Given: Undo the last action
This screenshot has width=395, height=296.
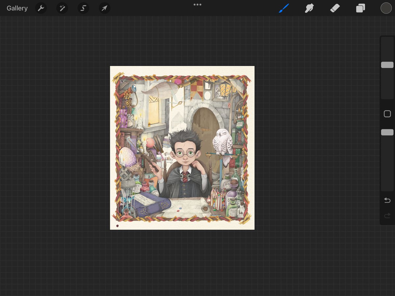Looking at the screenshot, I should pyautogui.click(x=387, y=201).
